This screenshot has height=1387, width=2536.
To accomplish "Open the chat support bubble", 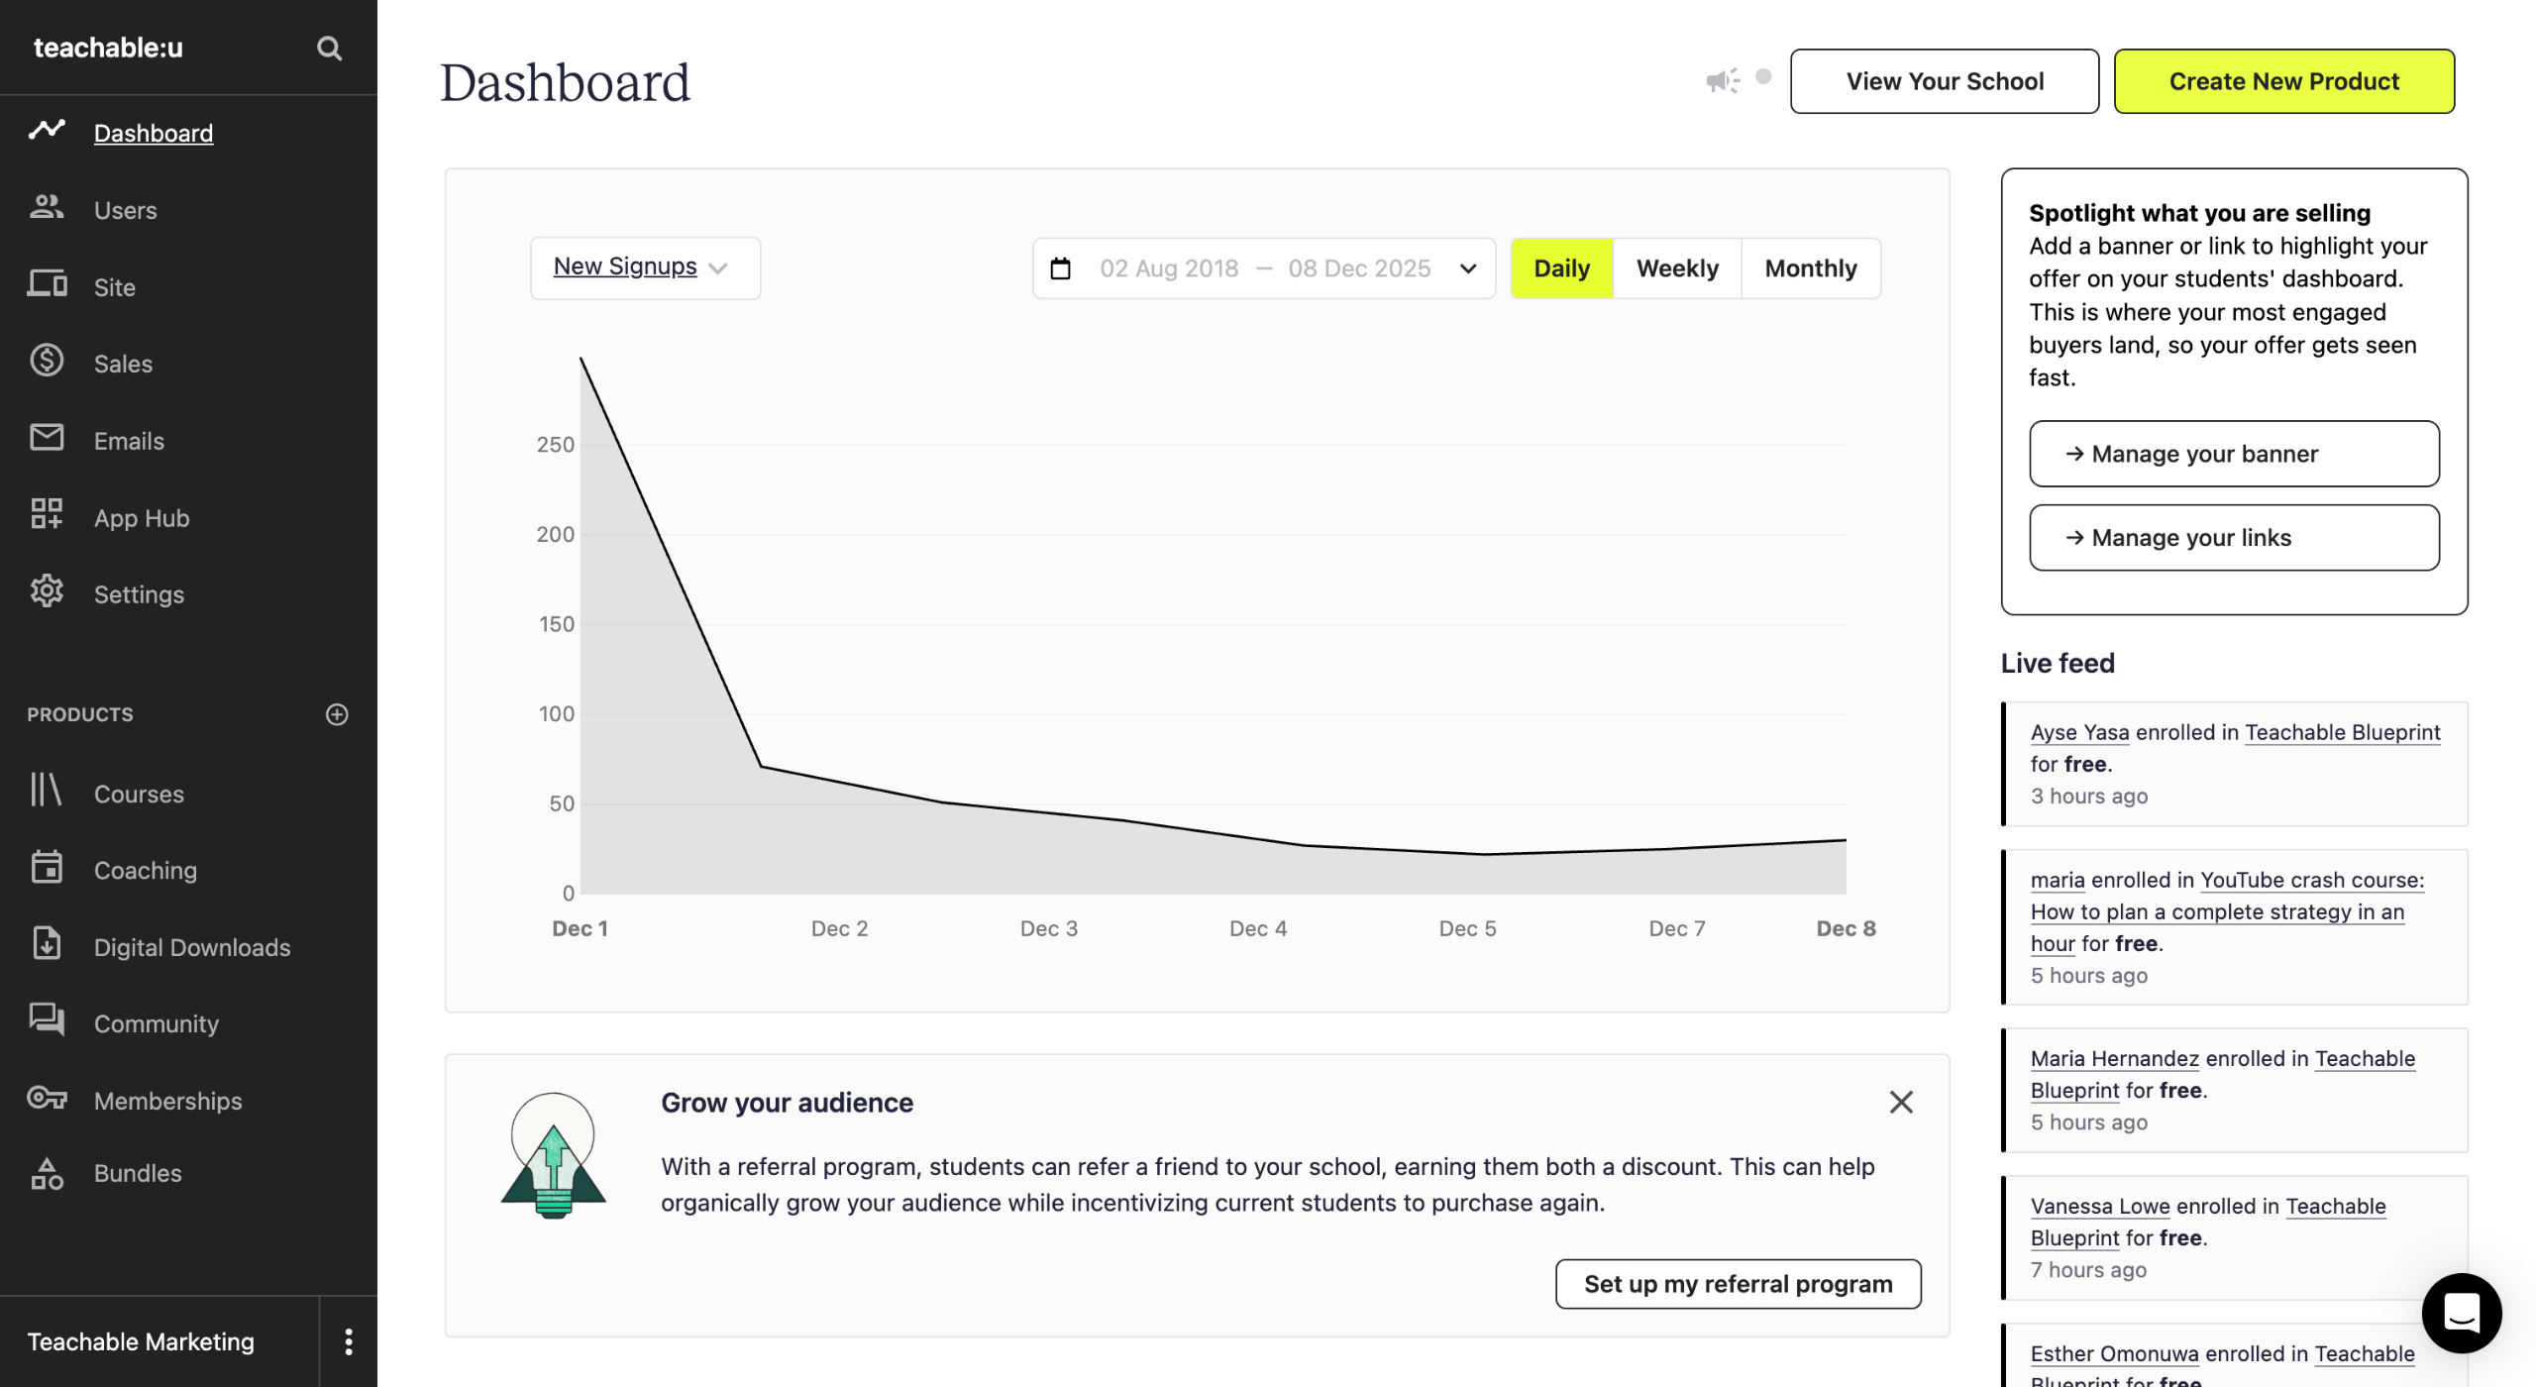I will (x=2461, y=1313).
